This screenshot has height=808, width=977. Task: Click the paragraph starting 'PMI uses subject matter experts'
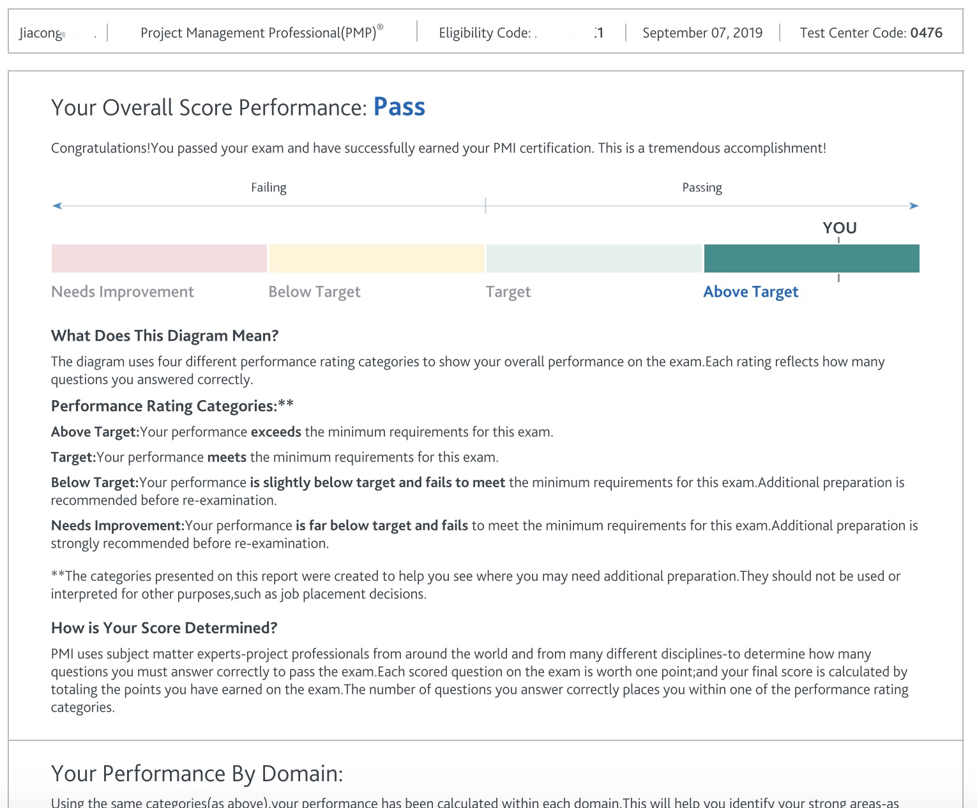tap(480, 680)
